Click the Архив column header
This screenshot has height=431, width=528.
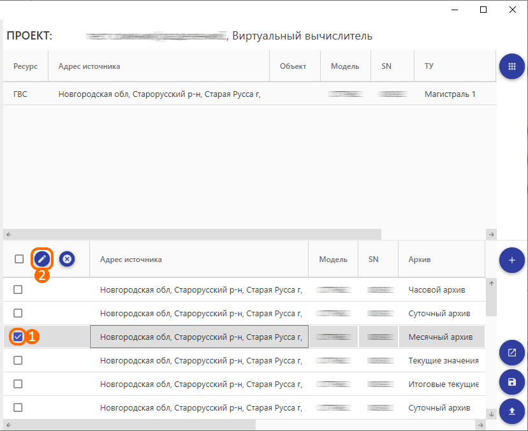(x=441, y=259)
